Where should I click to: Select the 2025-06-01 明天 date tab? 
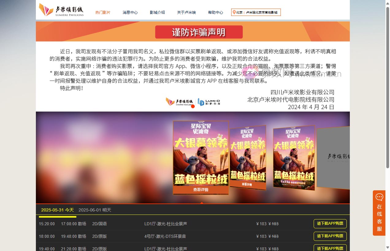point(95,210)
